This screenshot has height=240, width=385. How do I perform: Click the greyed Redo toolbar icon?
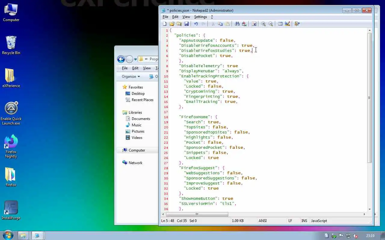tap(203, 24)
